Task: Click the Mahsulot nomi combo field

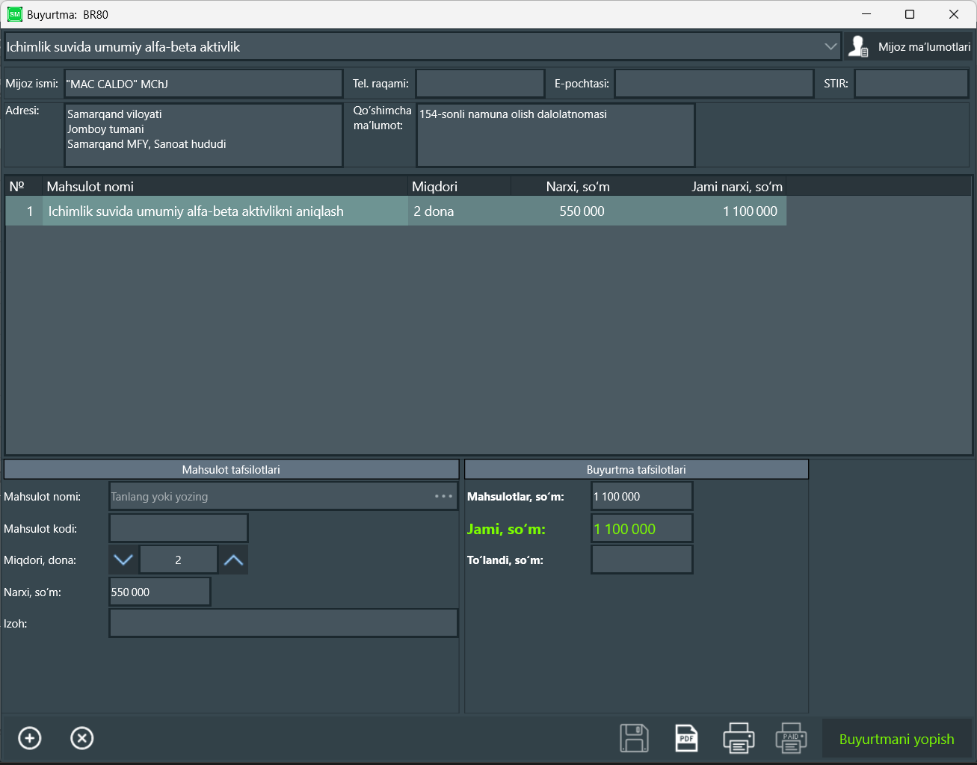Action: point(283,496)
